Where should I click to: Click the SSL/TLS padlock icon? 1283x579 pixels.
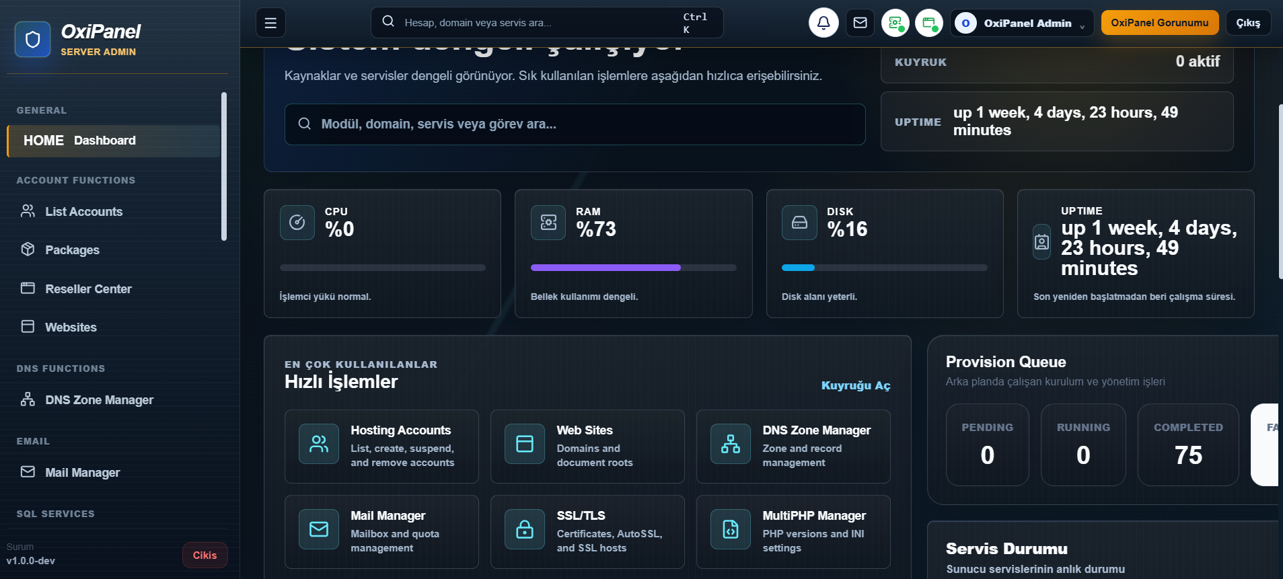click(525, 529)
